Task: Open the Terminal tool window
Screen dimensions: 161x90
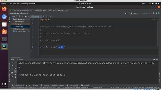Action: [x=85, y=85]
